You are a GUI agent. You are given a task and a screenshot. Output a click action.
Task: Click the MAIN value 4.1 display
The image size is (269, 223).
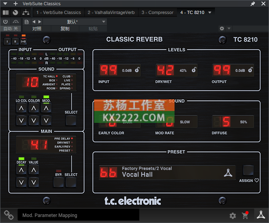click(x=35, y=145)
